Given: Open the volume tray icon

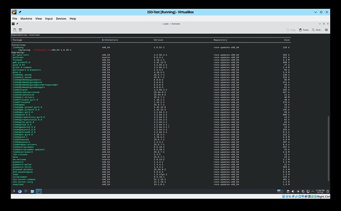Looking at the screenshot, I should click(x=293, y=191).
